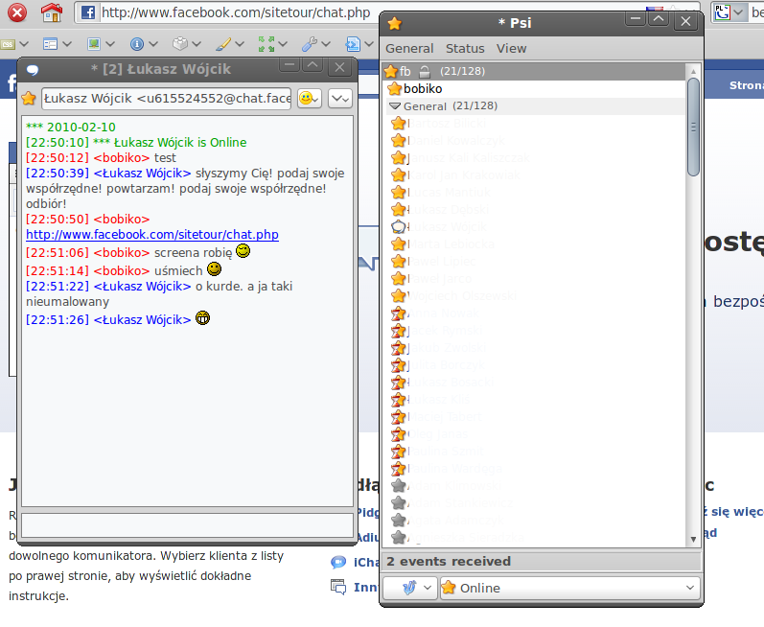Image resolution: width=764 pixels, height=627 pixels.
Task: Click the Resize green arrows toolbar icon
Action: click(266, 43)
